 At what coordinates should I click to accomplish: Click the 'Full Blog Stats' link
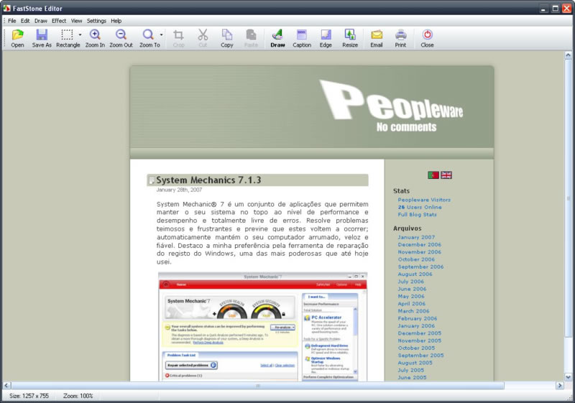point(418,214)
